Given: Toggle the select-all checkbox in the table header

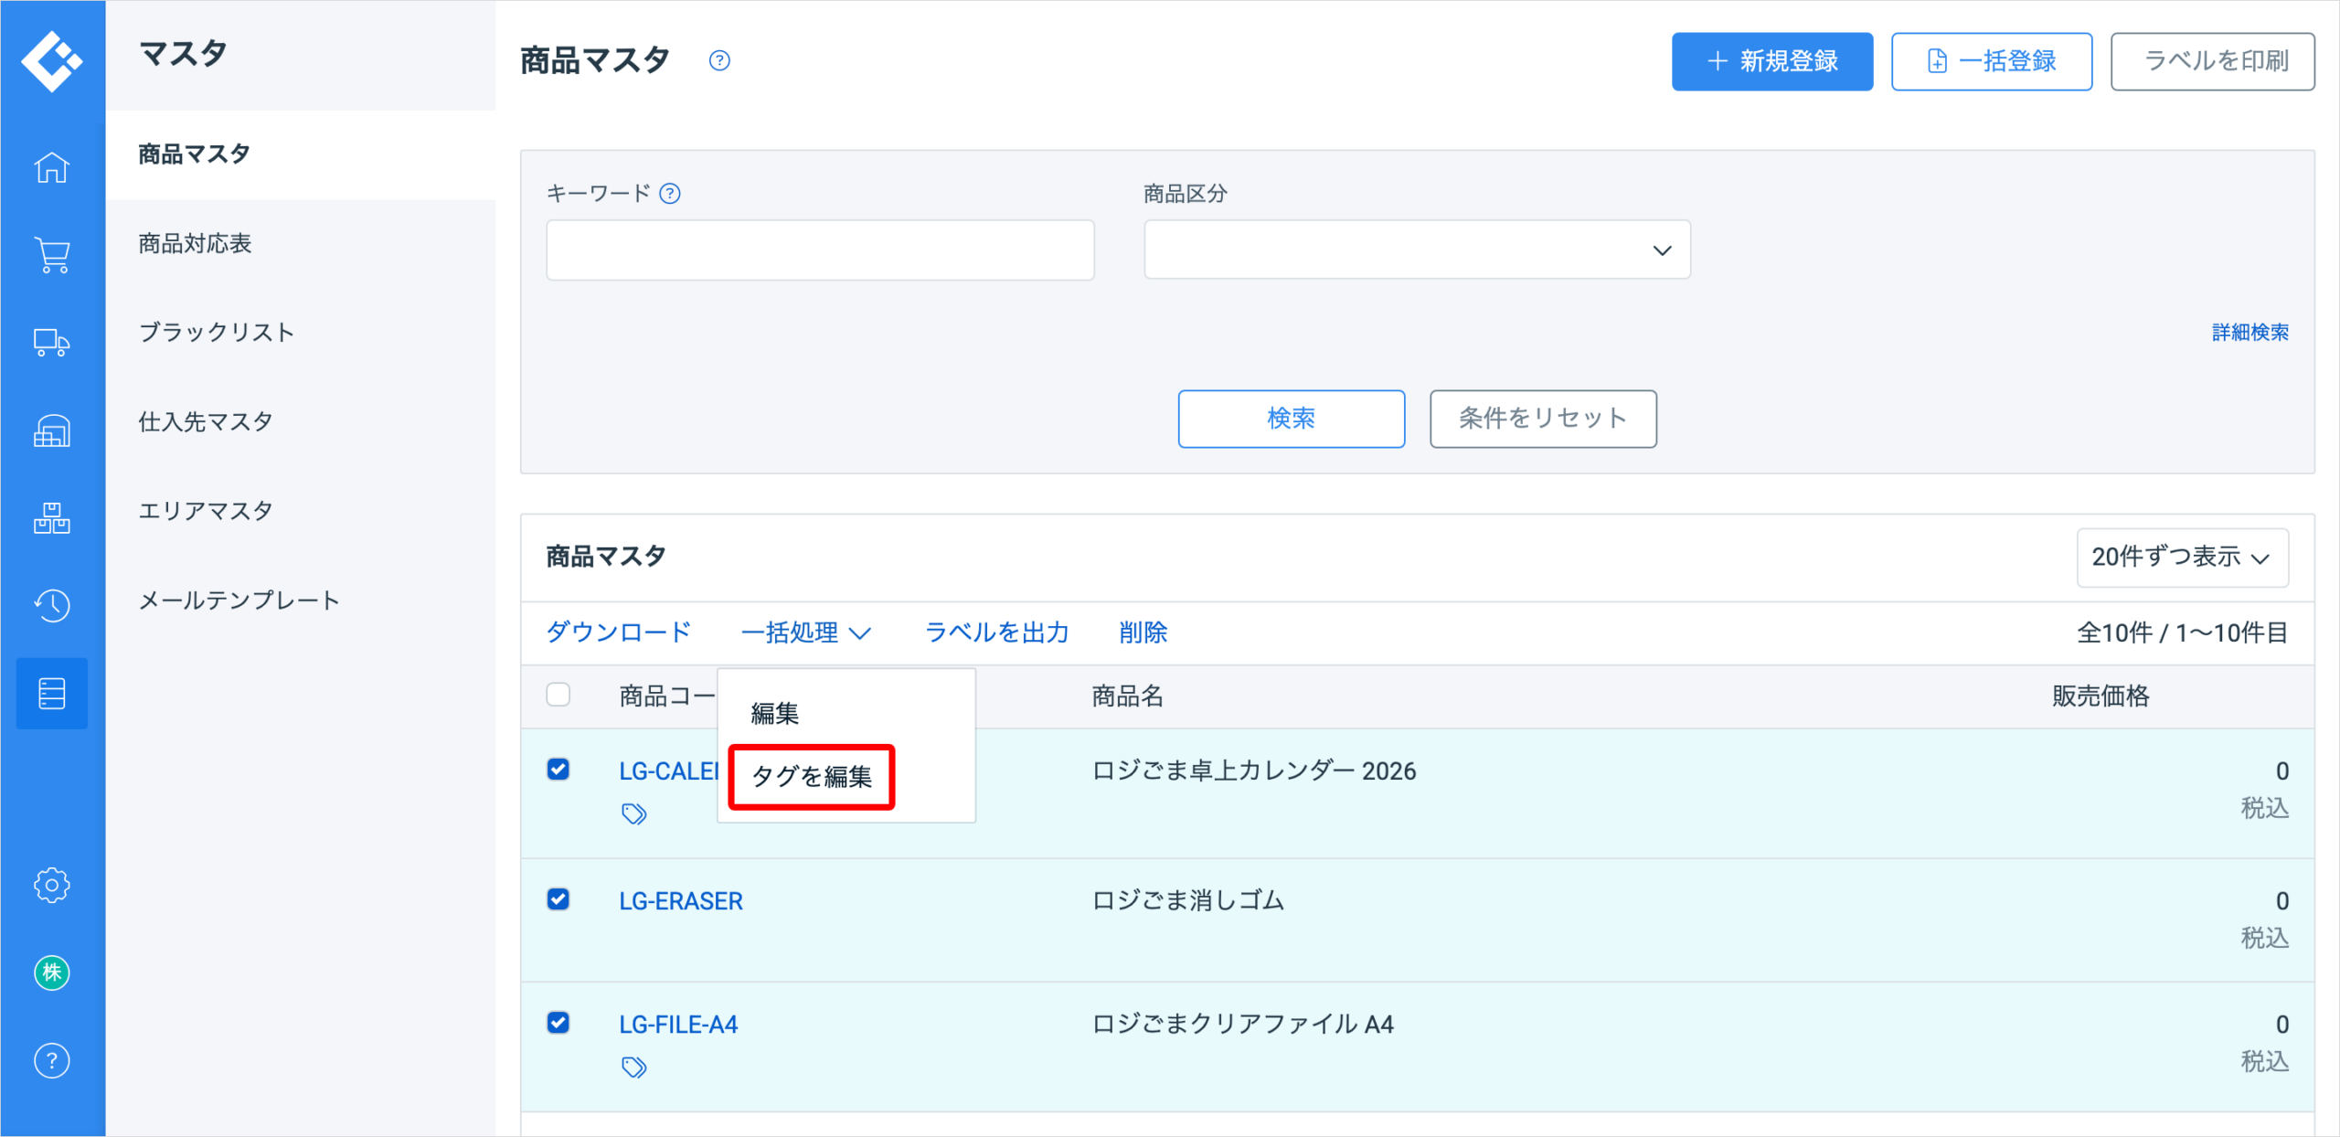Looking at the screenshot, I should (558, 695).
